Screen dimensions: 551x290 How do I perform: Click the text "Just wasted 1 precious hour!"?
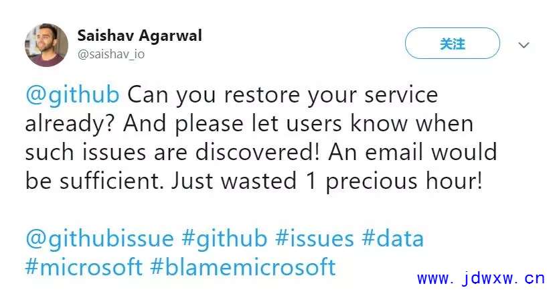click(x=327, y=182)
